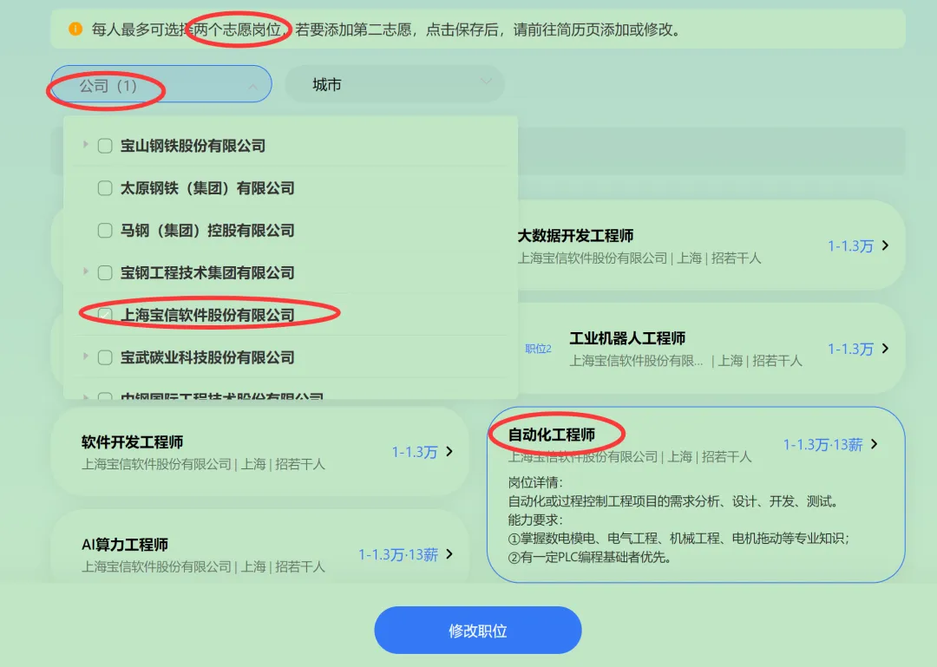Image resolution: width=937 pixels, height=667 pixels.
Task: Expand the 宝武碳业科技股份有限公司 tree arrow
Action: (x=85, y=356)
